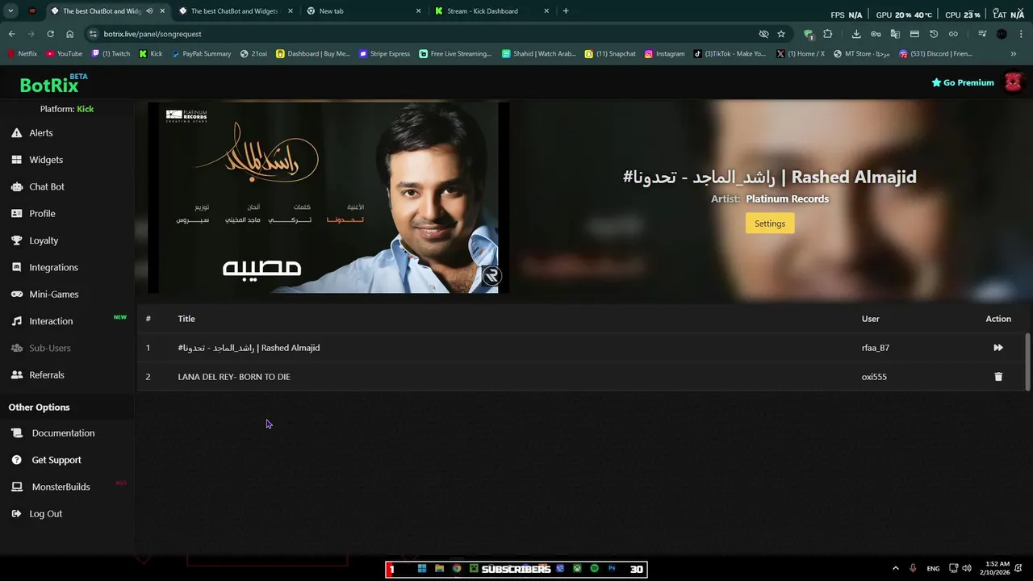Open the tab search dropdown arrow
Screen dimensions: 1033x581
click(x=10, y=11)
